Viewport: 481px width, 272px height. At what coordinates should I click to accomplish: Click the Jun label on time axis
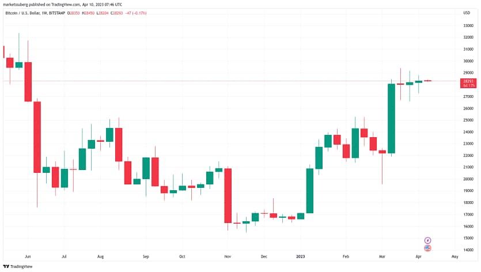pos(28,256)
